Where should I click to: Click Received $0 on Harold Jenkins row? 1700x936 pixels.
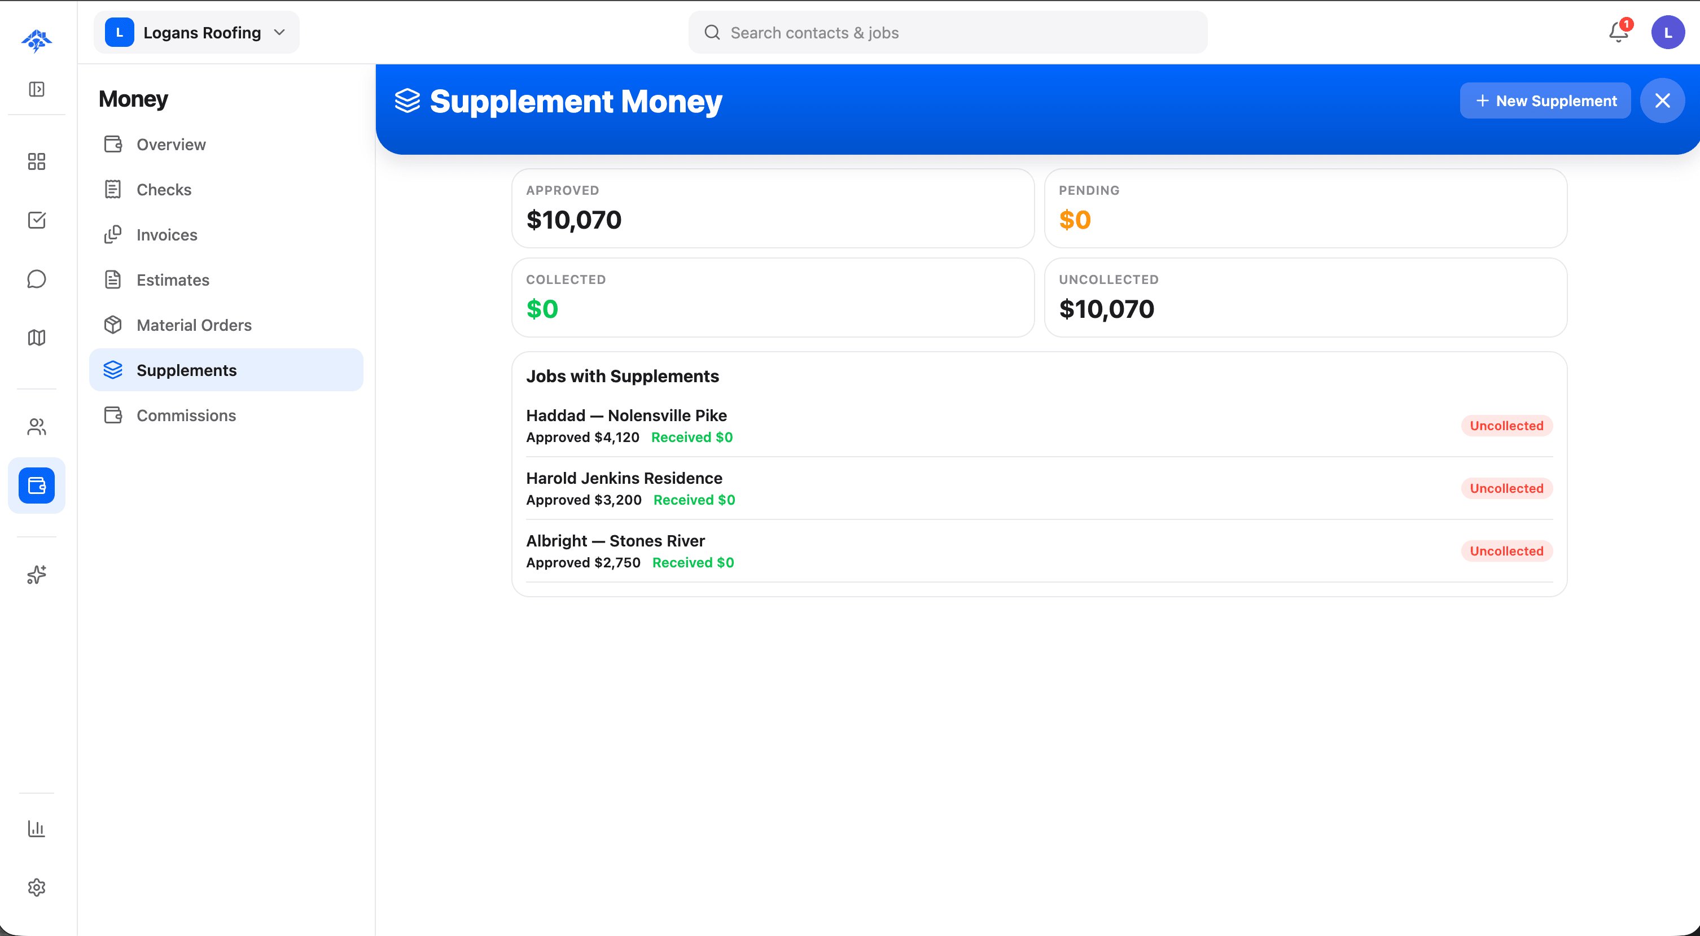pos(694,500)
